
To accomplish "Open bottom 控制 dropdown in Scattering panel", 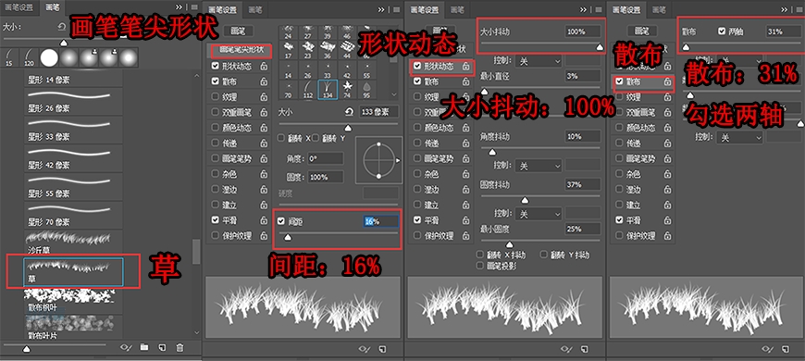I will click(740, 138).
